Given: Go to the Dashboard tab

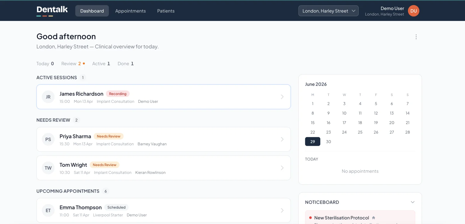Looking at the screenshot, I should 92,11.
